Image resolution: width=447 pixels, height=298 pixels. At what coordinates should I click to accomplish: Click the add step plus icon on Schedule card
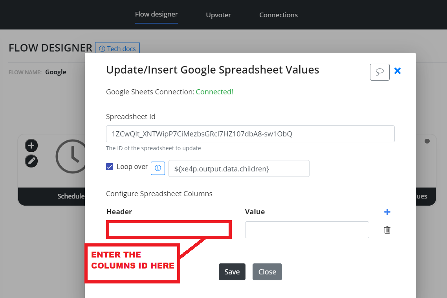31,145
